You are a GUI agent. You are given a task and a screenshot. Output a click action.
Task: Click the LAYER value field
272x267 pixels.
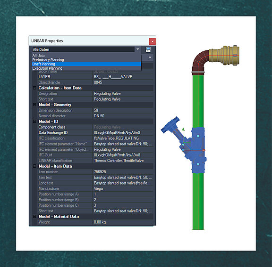[x=123, y=77]
